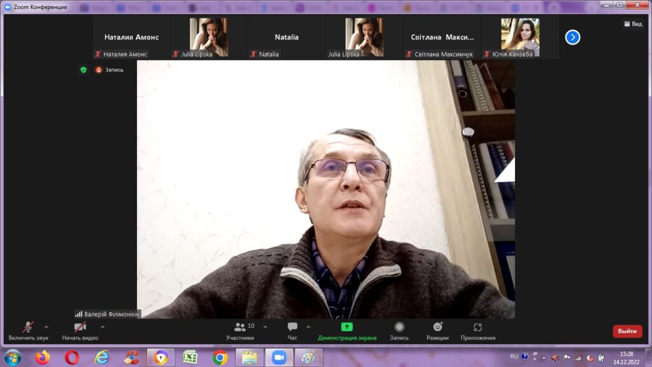Viewport: 652px width, 367px height.
Task: Click the red Запись recording indicator
Action: (x=110, y=70)
